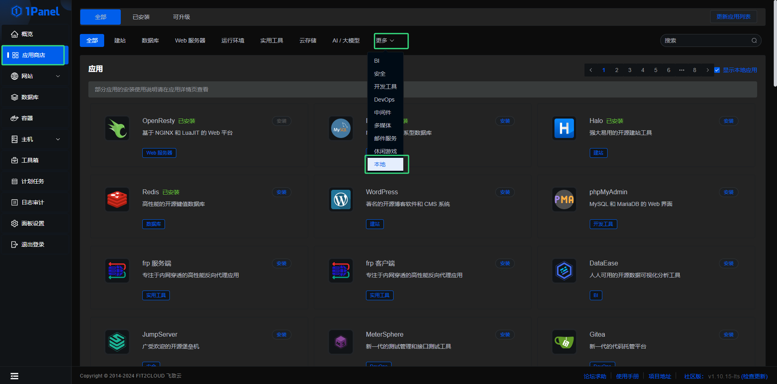777x384 pixels.
Task: Click the Redis 数据库 tag
Action: coord(154,224)
